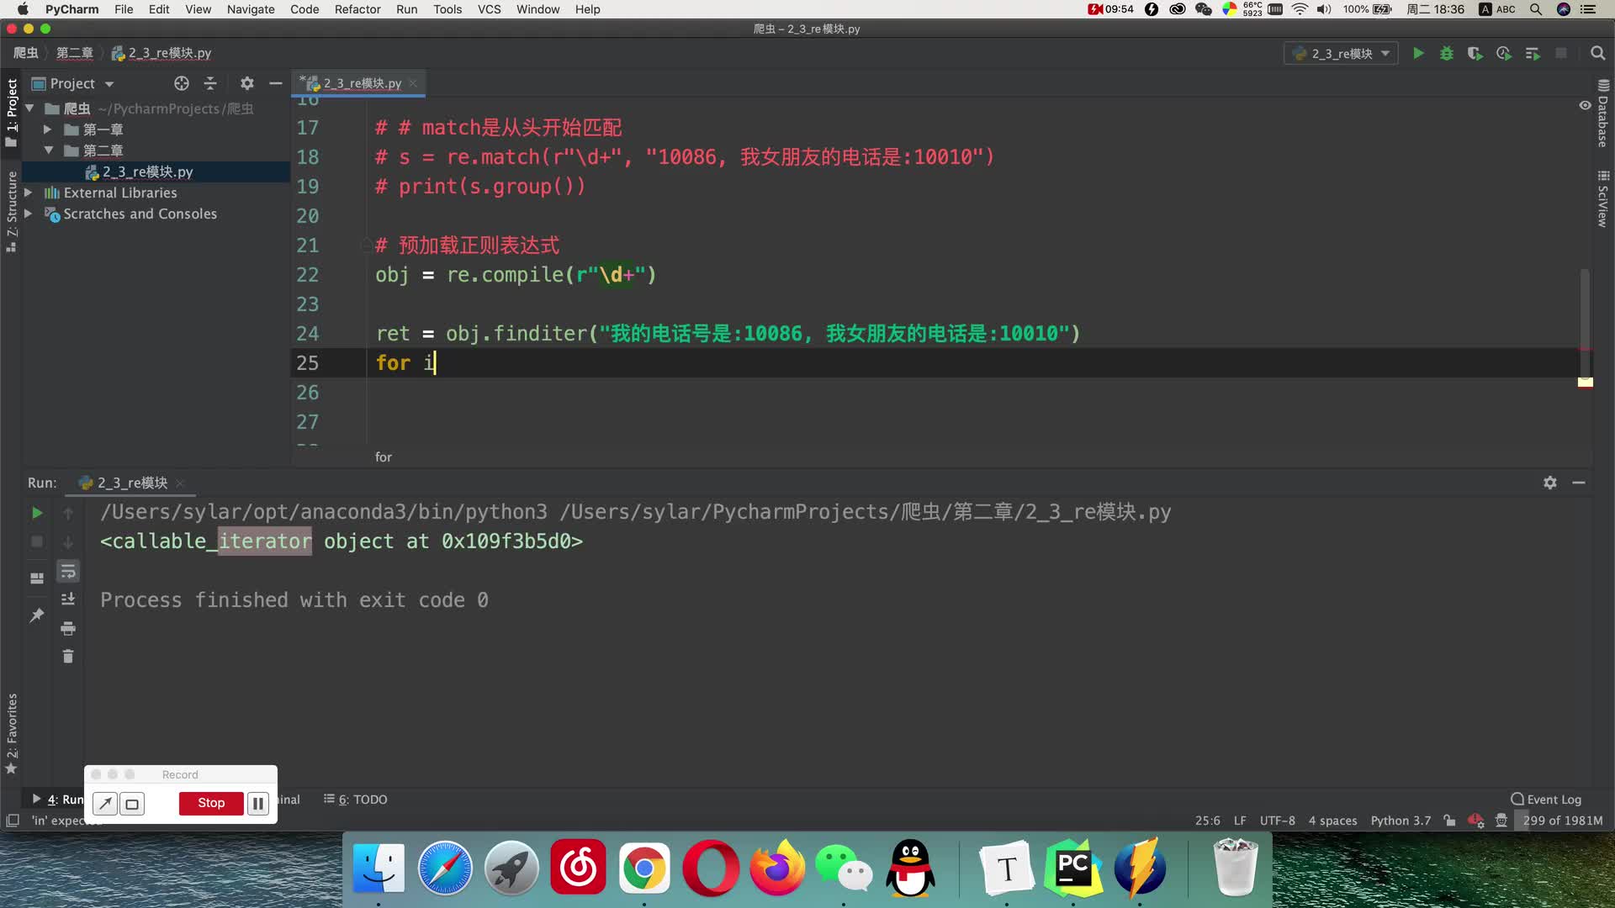Click down-arrow stack trace icon in Run panel

[x=68, y=541]
